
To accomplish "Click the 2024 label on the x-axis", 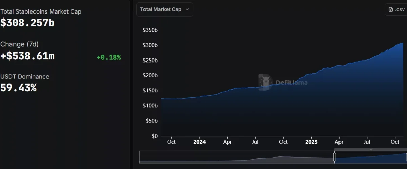I will (x=199, y=142).
